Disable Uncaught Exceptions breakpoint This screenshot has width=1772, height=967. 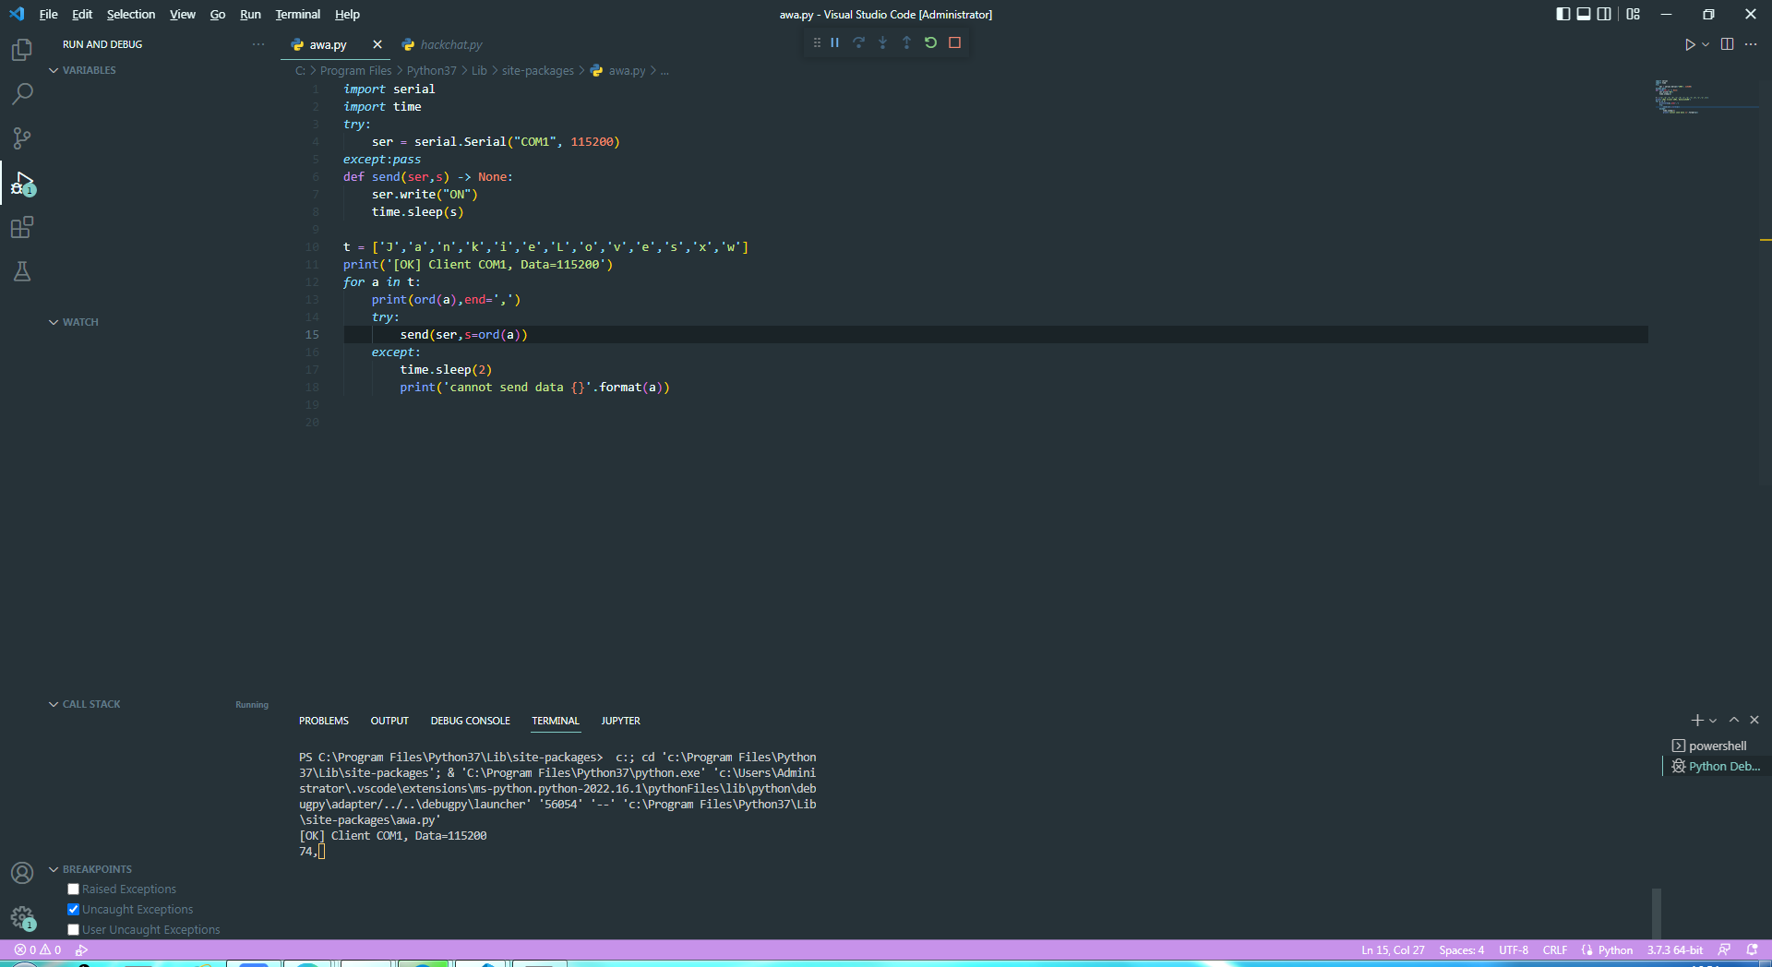pyautogui.click(x=73, y=910)
